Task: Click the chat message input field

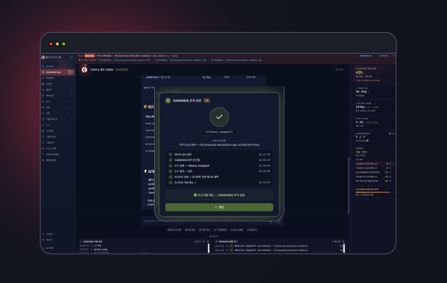Action: [x=206, y=221]
